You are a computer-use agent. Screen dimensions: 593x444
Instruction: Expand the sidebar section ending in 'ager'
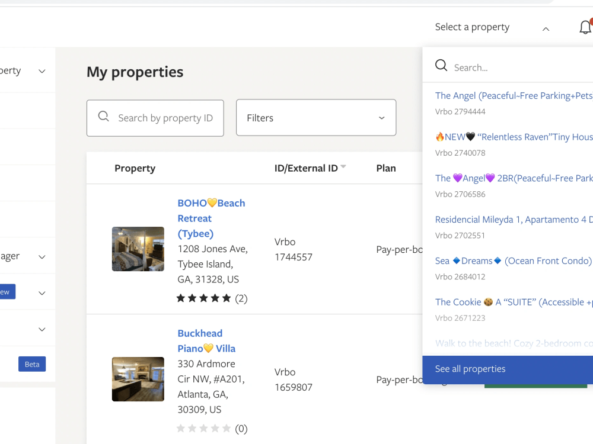pos(42,257)
